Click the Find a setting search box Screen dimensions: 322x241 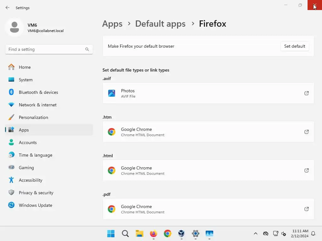[46, 49]
